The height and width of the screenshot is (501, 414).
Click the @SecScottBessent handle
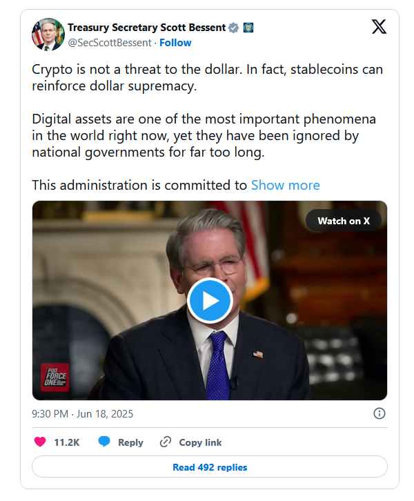[110, 43]
